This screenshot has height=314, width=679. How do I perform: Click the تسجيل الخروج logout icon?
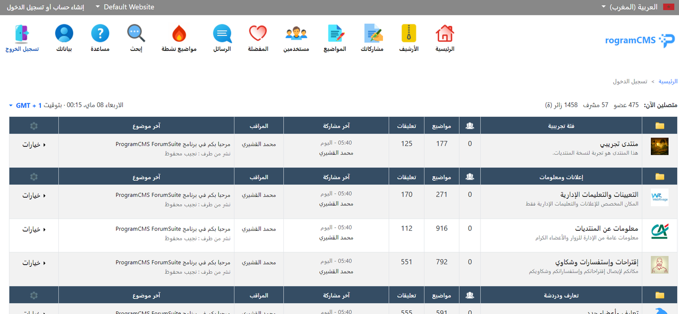pyautogui.click(x=22, y=34)
